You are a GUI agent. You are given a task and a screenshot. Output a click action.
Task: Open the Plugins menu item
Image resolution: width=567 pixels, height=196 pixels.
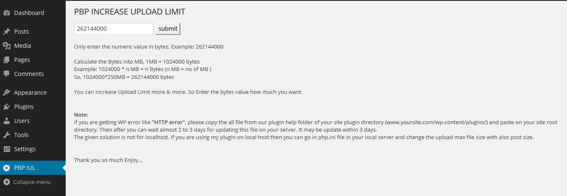(x=33, y=107)
